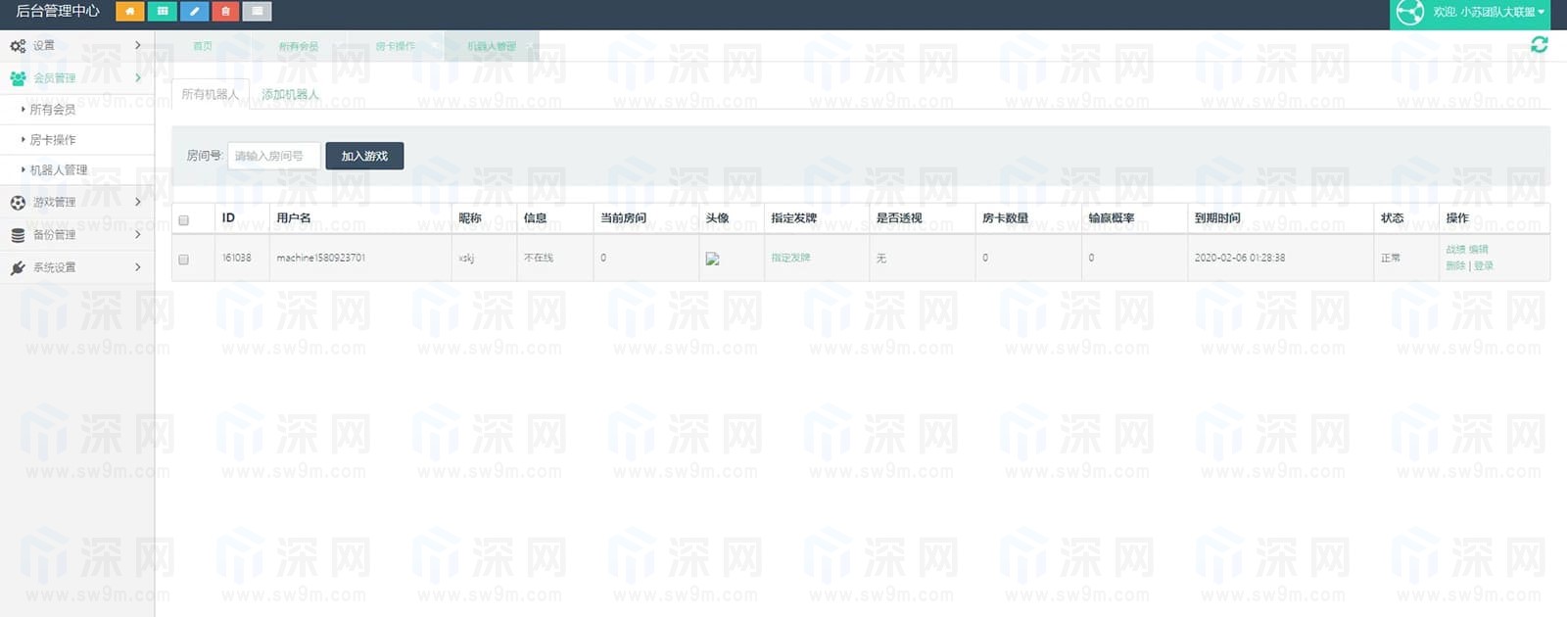Click the 房间号 input field
Screen dimensions: 1567x617
[273, 156]
